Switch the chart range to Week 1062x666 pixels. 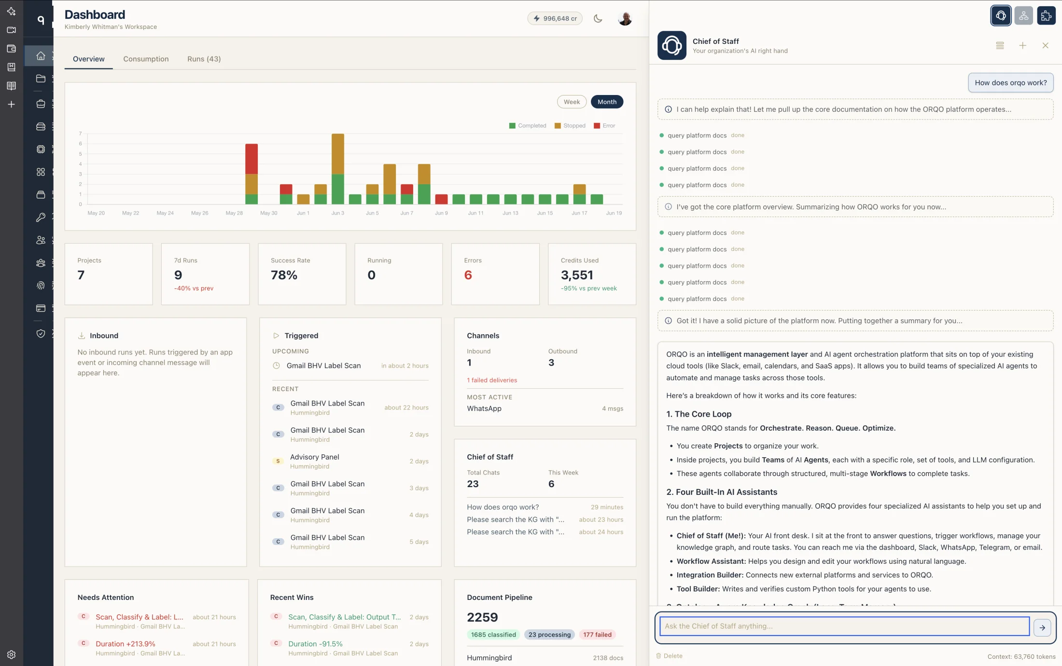[x=572, y=102]
